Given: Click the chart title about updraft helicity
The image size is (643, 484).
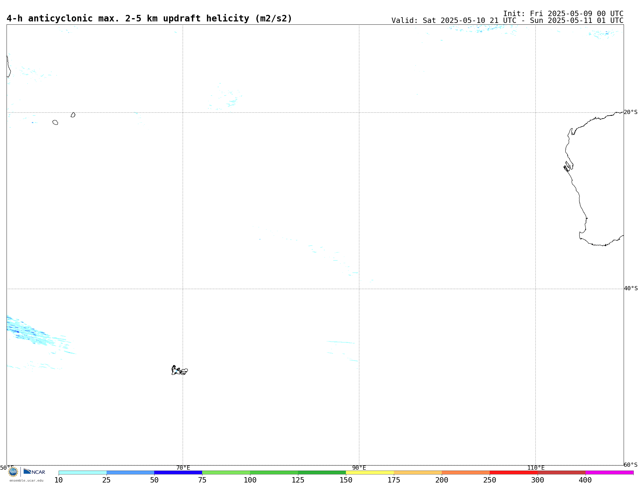Looking at the screenshot, I should (149, 18).
